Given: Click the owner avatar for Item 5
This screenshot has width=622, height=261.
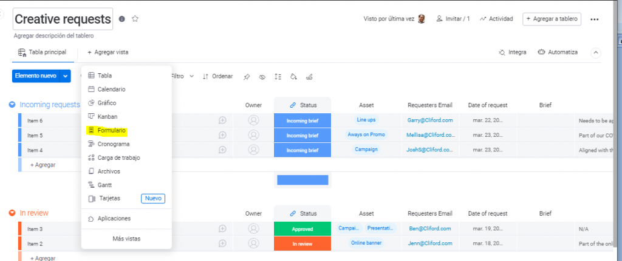Looking at the screenshot, I should 253,135.
